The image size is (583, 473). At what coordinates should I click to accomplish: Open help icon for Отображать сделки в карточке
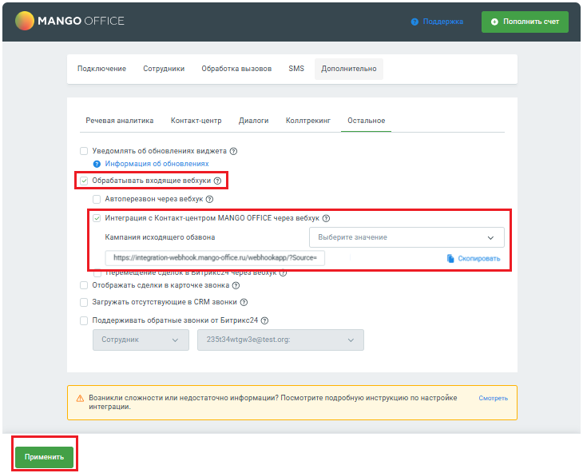[236, 285]
